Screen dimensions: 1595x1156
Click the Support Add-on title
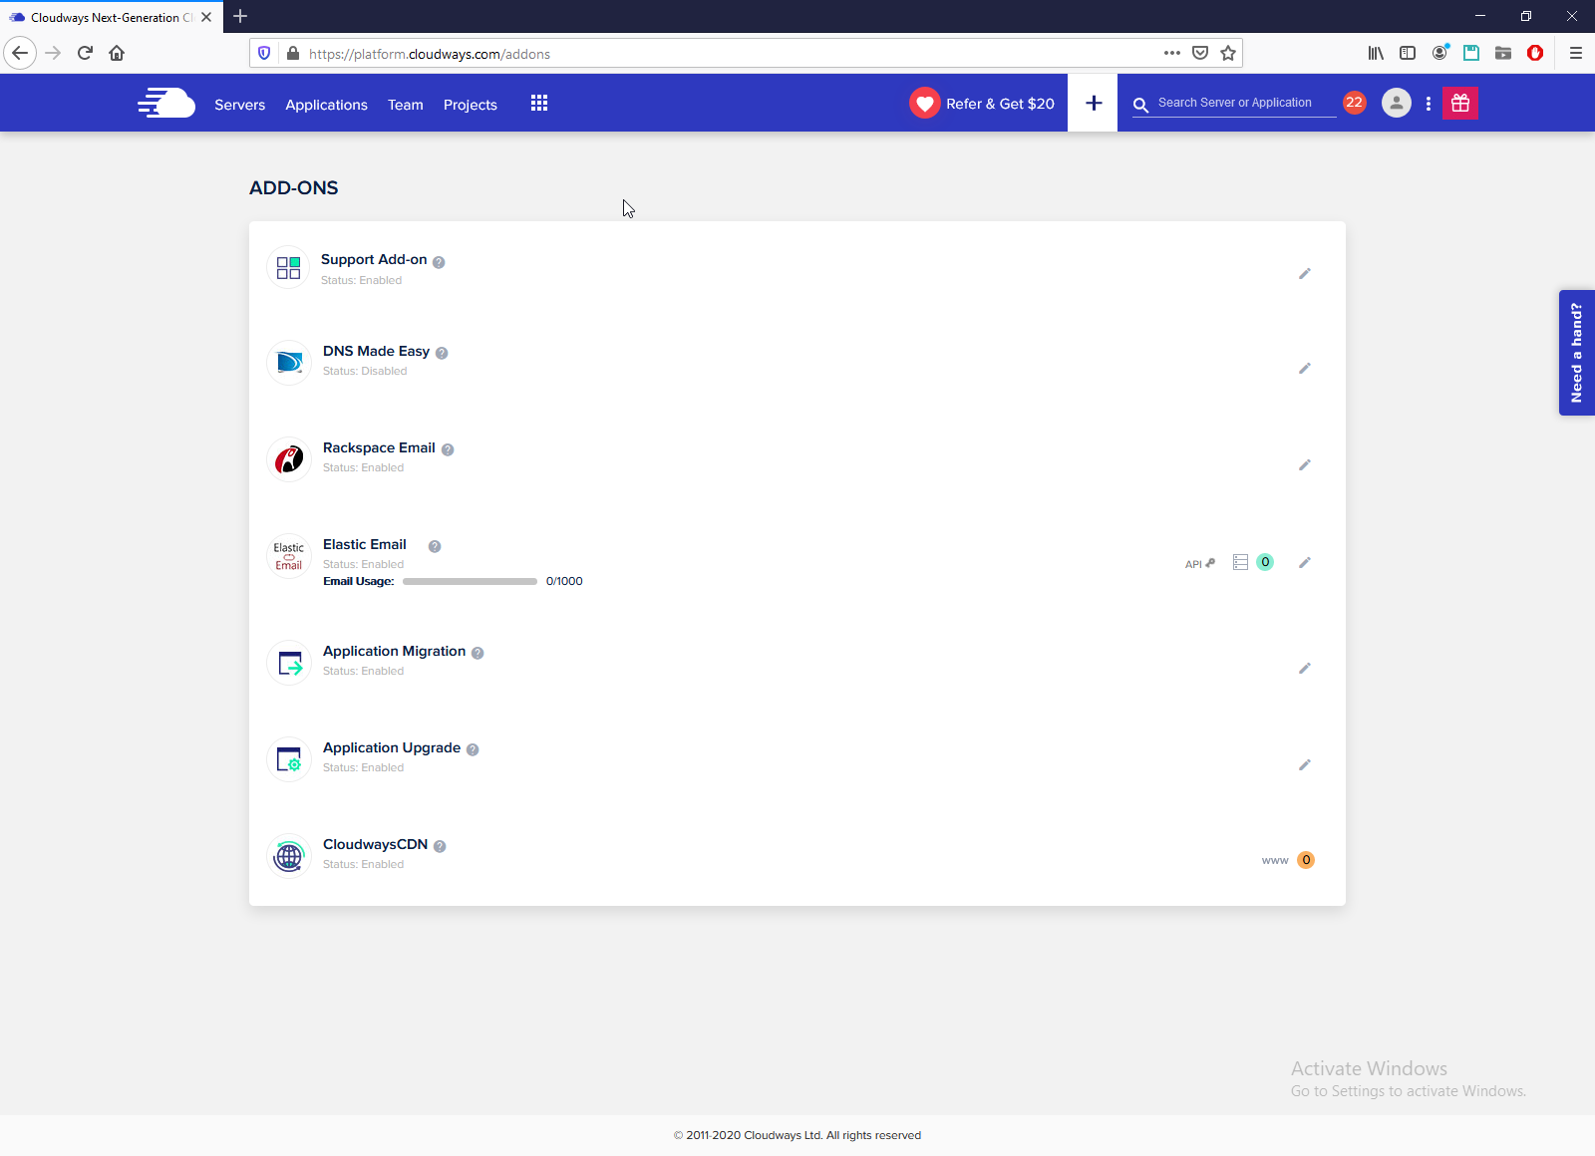pos(374,259)
